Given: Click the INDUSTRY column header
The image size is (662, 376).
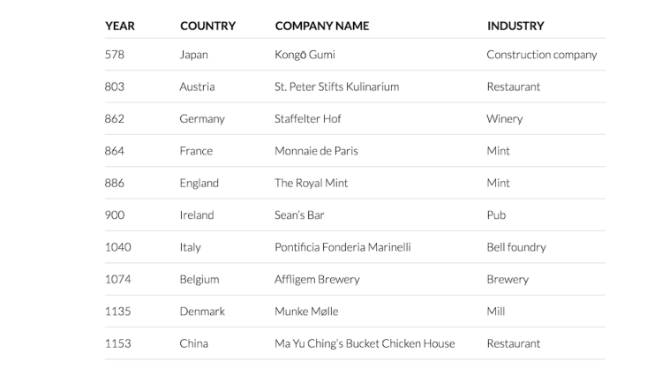Looking at the screenshot, I should [x=515, y=26].
